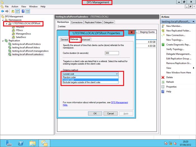Click the Up One Level toolbar icon
This screenshot has height=147, width=196.
point(13,11)
